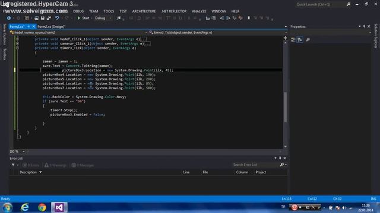Close the Form2.cs tab with its X
Viewport: 380px width, 213px height.
pyautogui.click(x=34, y=27)
